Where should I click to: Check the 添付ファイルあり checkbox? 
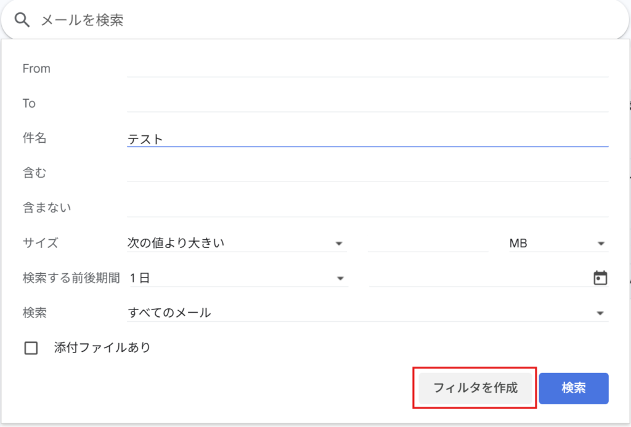point(31,348)
